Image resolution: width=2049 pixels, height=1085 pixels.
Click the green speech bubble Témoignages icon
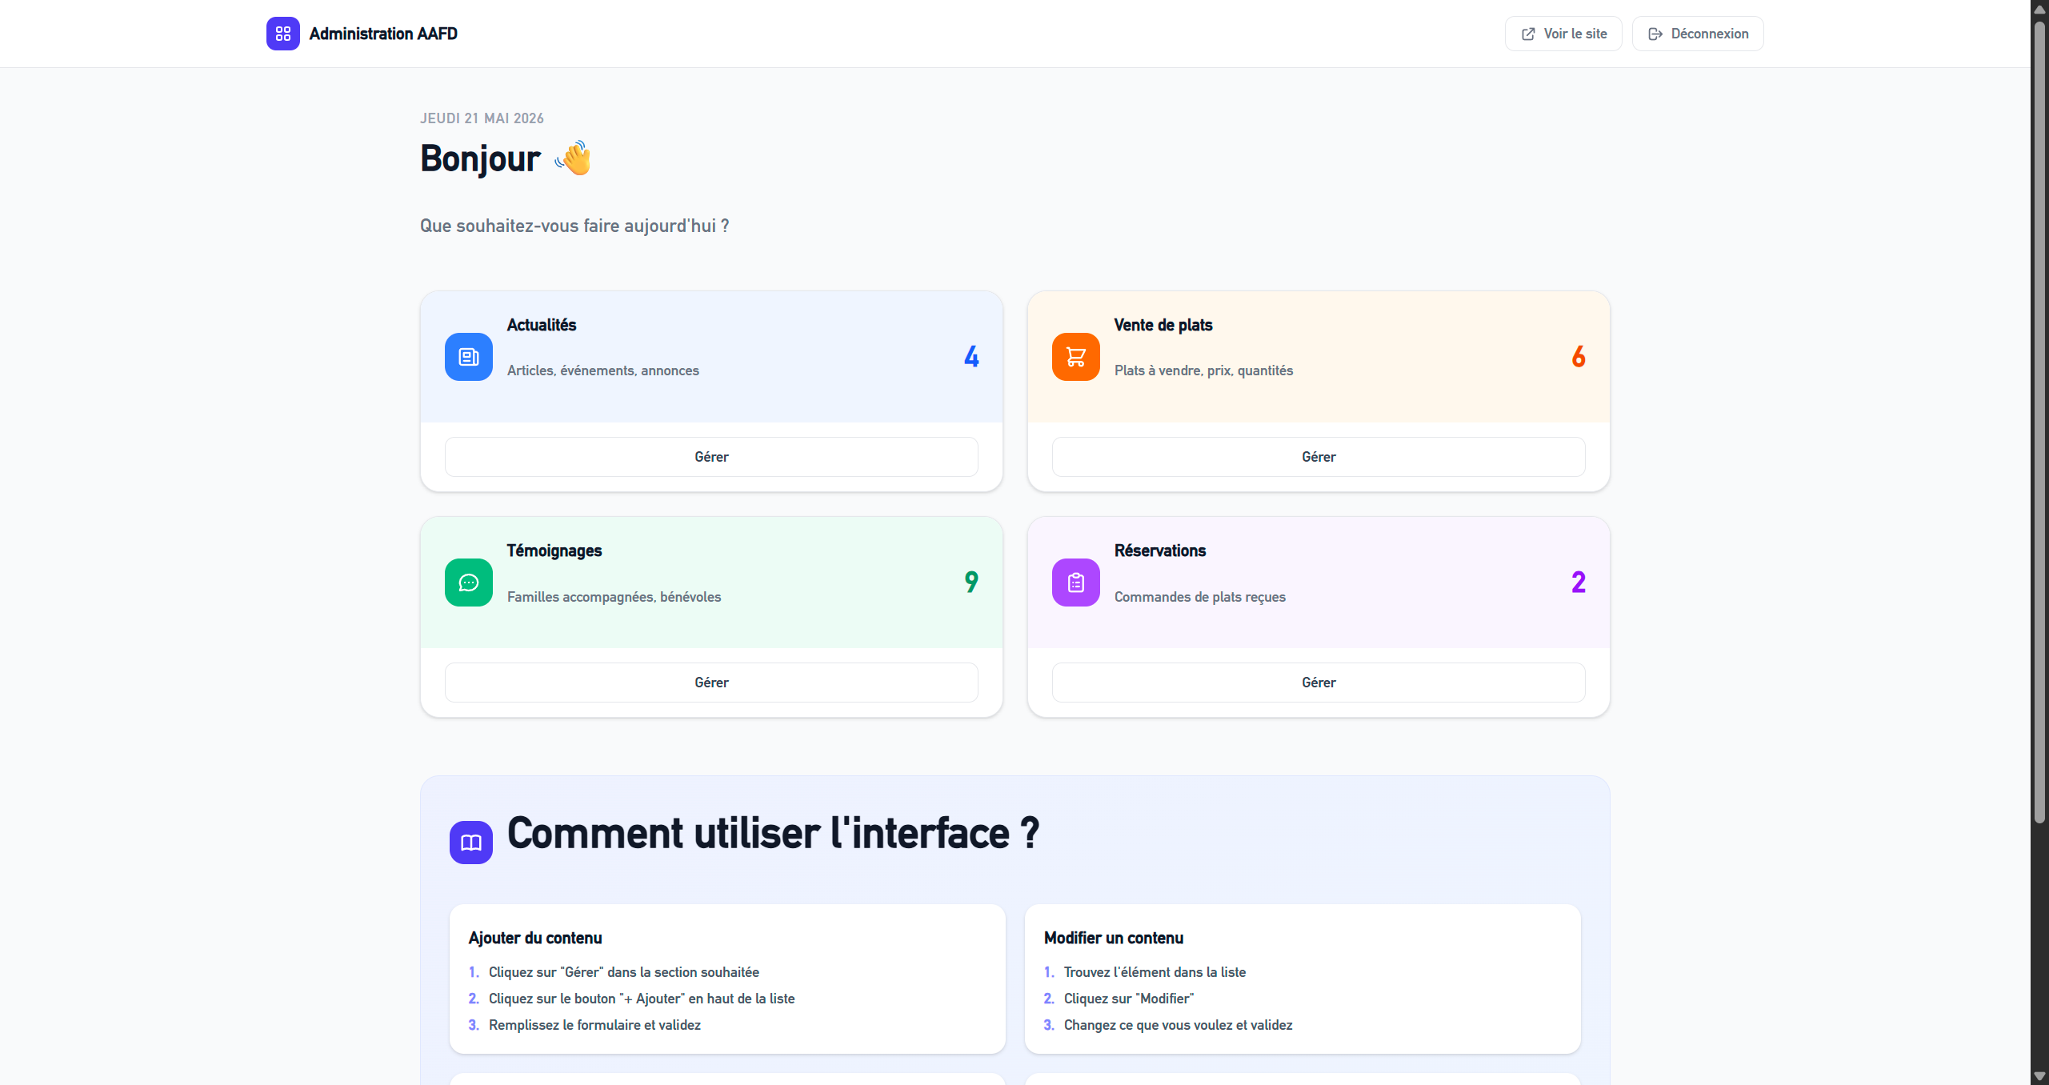coord(469,583)
